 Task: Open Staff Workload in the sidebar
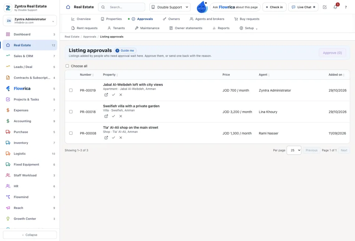[30, 175]
